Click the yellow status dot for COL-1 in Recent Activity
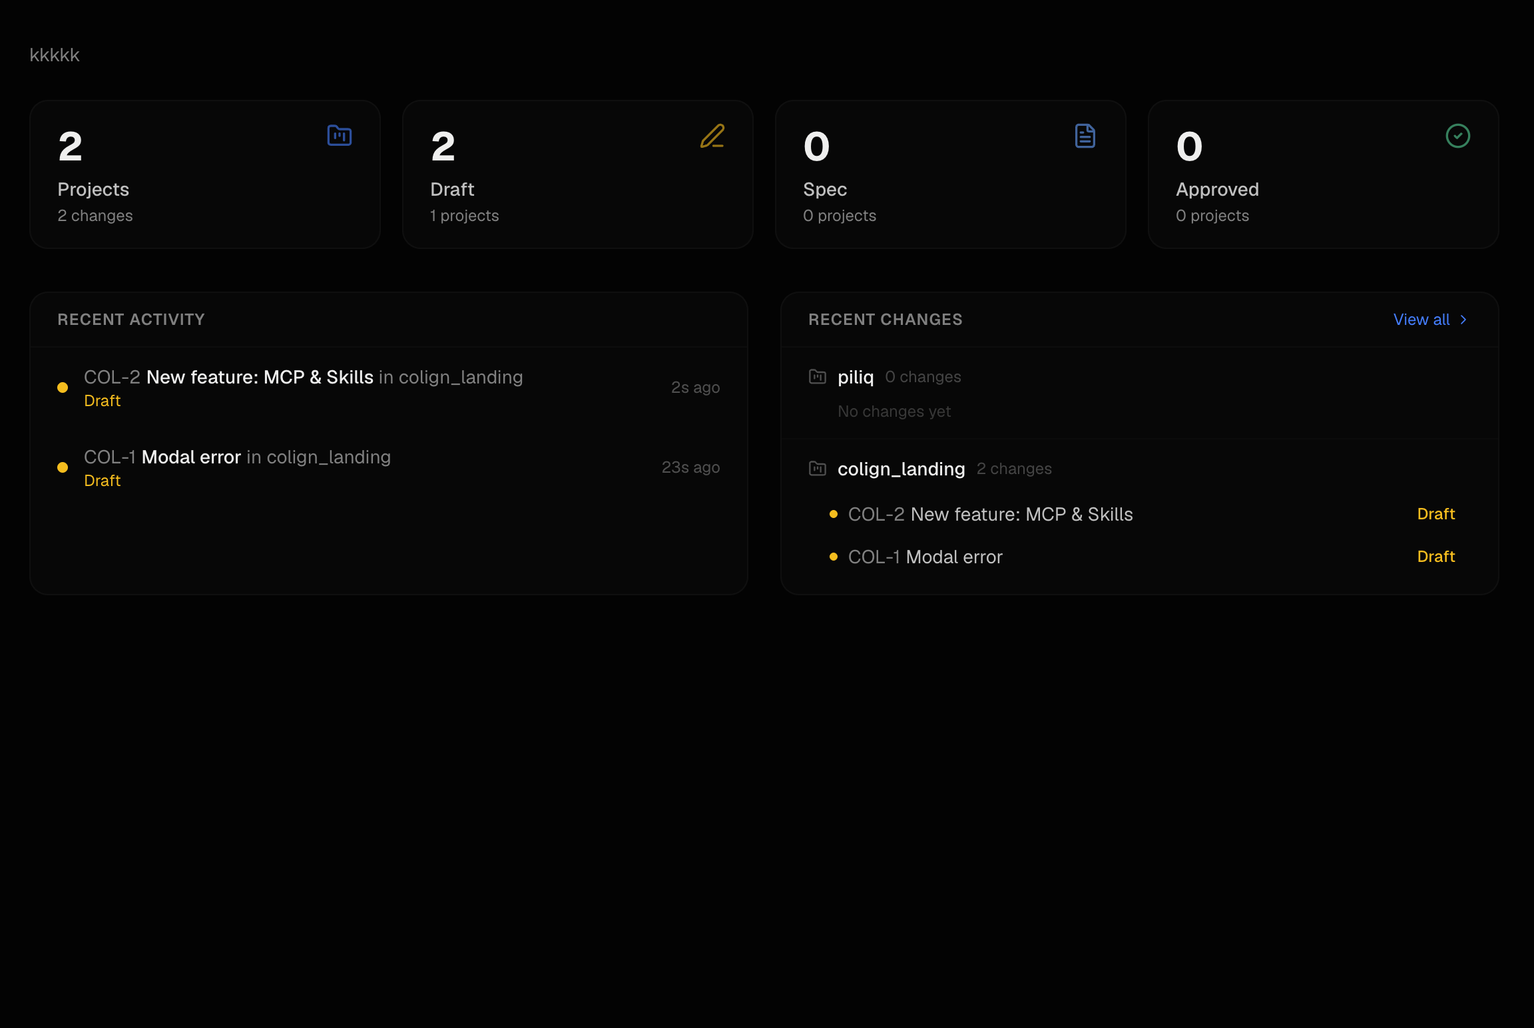Screen dimensions: 1534x1028 [63, 467]
